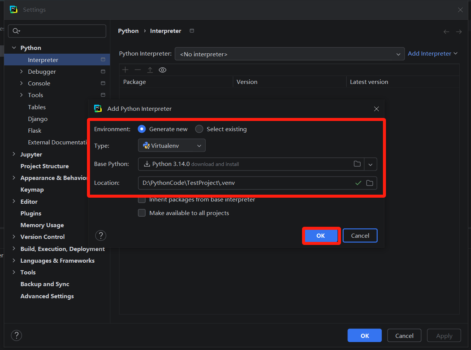Close the Settings window
This screenshot has height=350, width=471.
(460, 10)
